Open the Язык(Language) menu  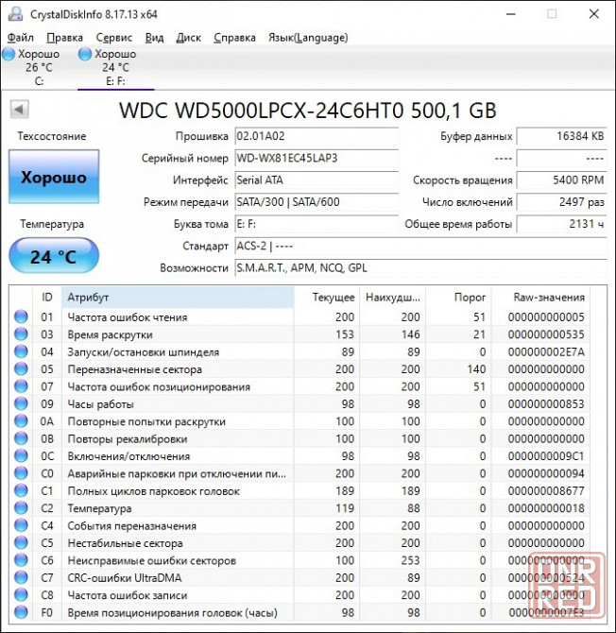point(308,38)
